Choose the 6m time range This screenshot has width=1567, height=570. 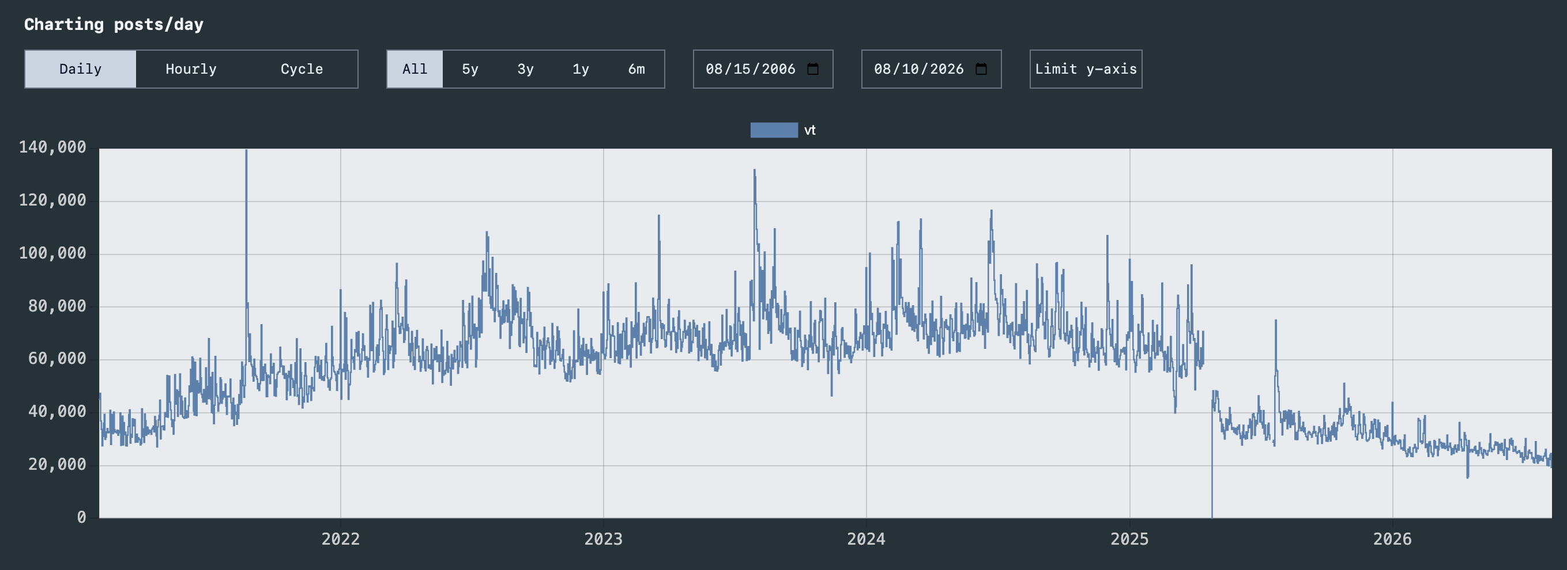click(x=636, y=69)
